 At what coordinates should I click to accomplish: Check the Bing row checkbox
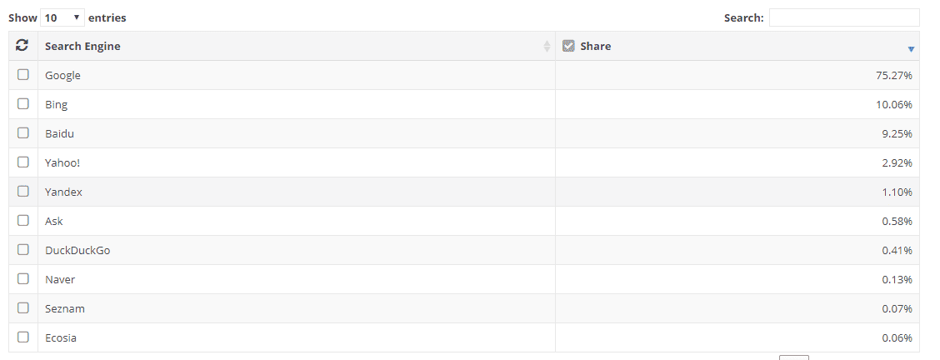click(22, 103)
